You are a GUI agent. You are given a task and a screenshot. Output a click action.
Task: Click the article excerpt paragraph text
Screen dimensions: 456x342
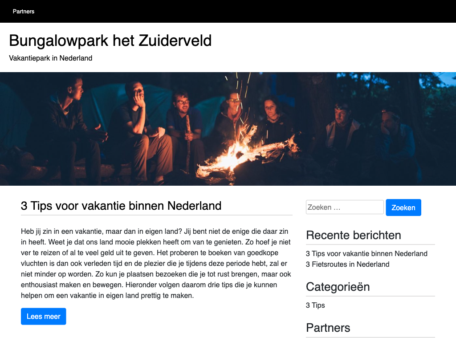pyautogui.click(x=156, y=264)
